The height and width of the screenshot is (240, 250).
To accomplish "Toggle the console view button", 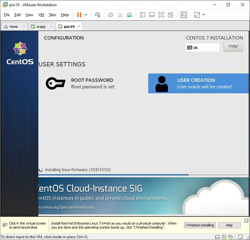I will [184, 15].
